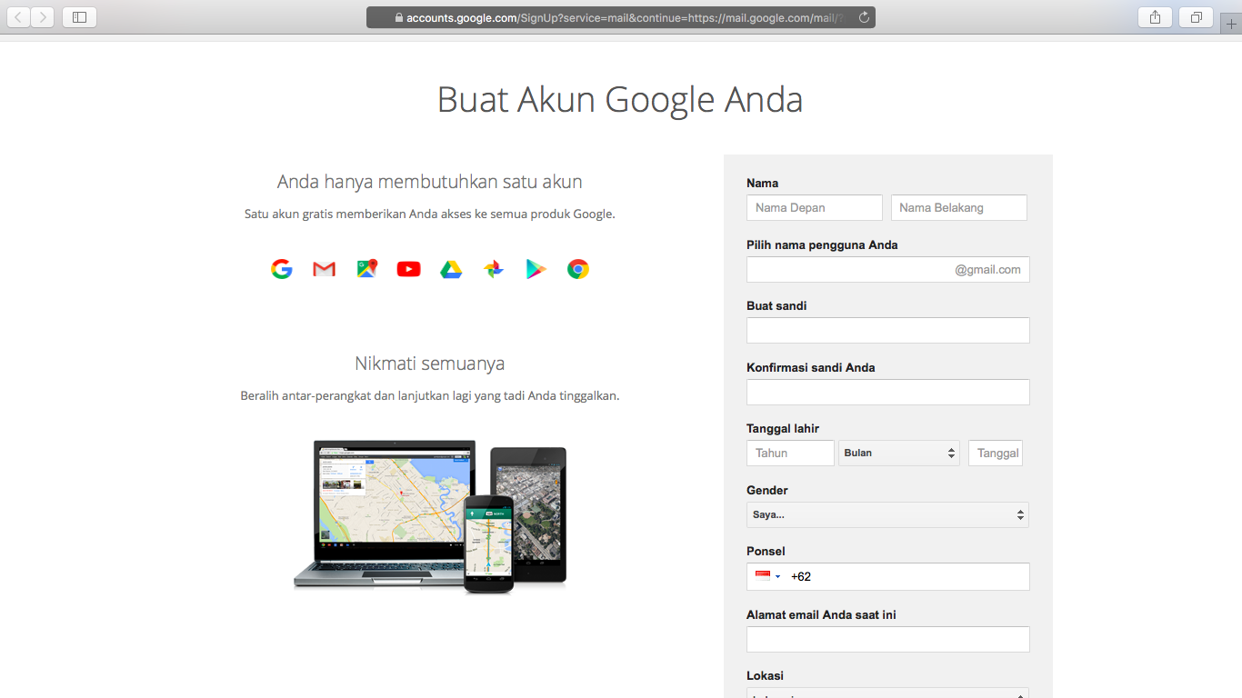Screen dimensions: 1242x698
Task: Click the Tahun year field
Action: pyautogui.click(x=790, y=453)
